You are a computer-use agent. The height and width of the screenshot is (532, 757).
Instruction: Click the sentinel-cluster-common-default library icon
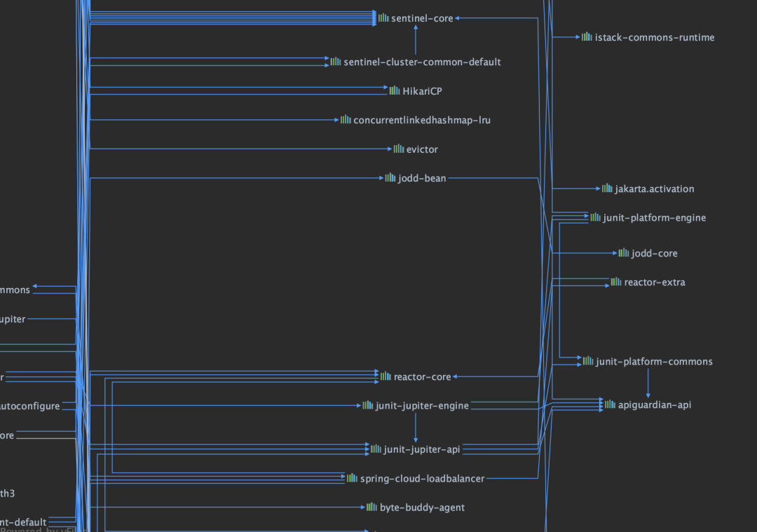(x=336, y=61)
